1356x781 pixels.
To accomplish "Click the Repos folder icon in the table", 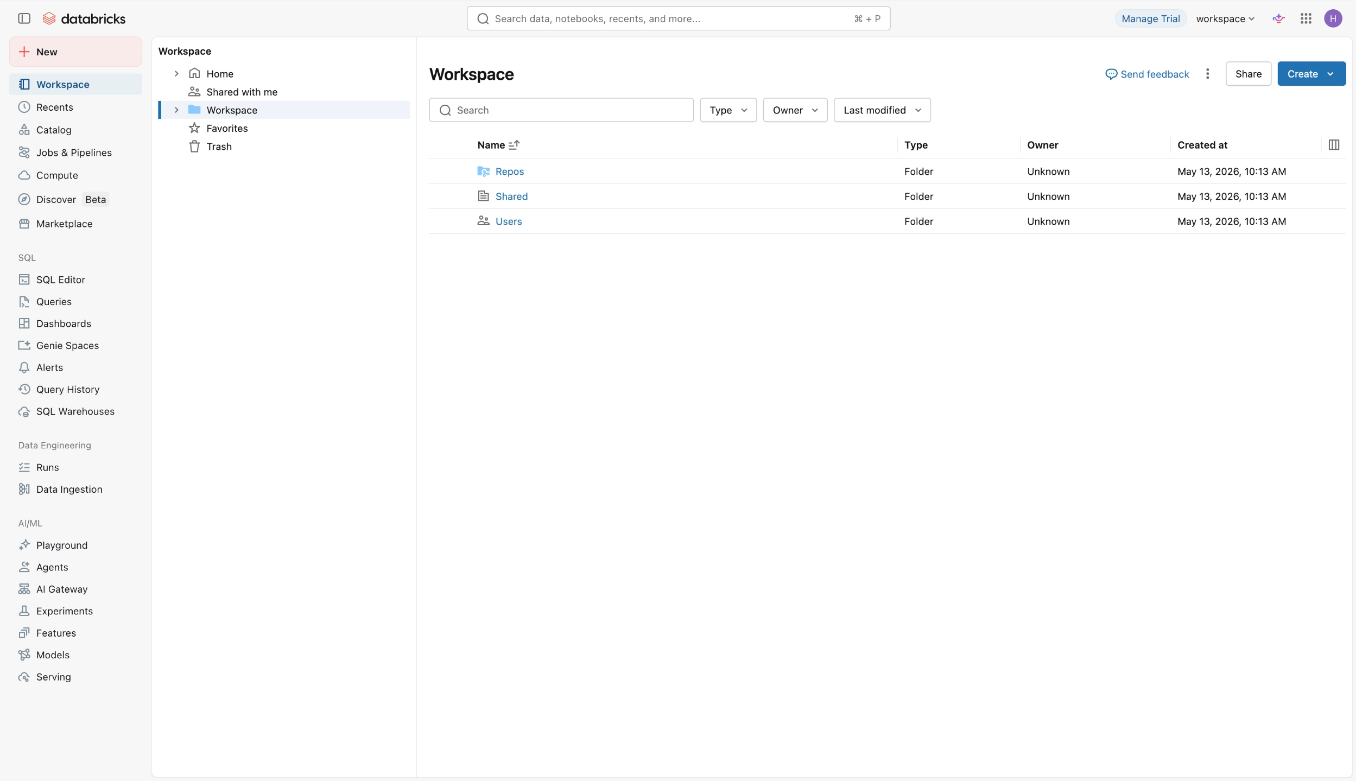I will click(483, 172).
